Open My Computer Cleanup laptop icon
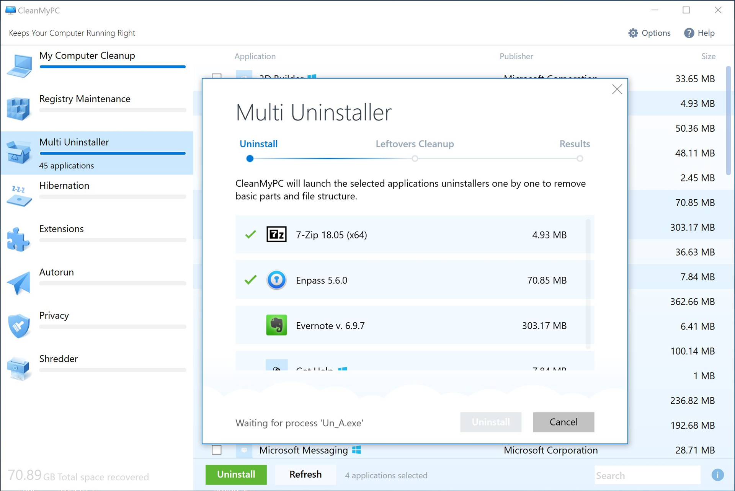 (19, 65)
